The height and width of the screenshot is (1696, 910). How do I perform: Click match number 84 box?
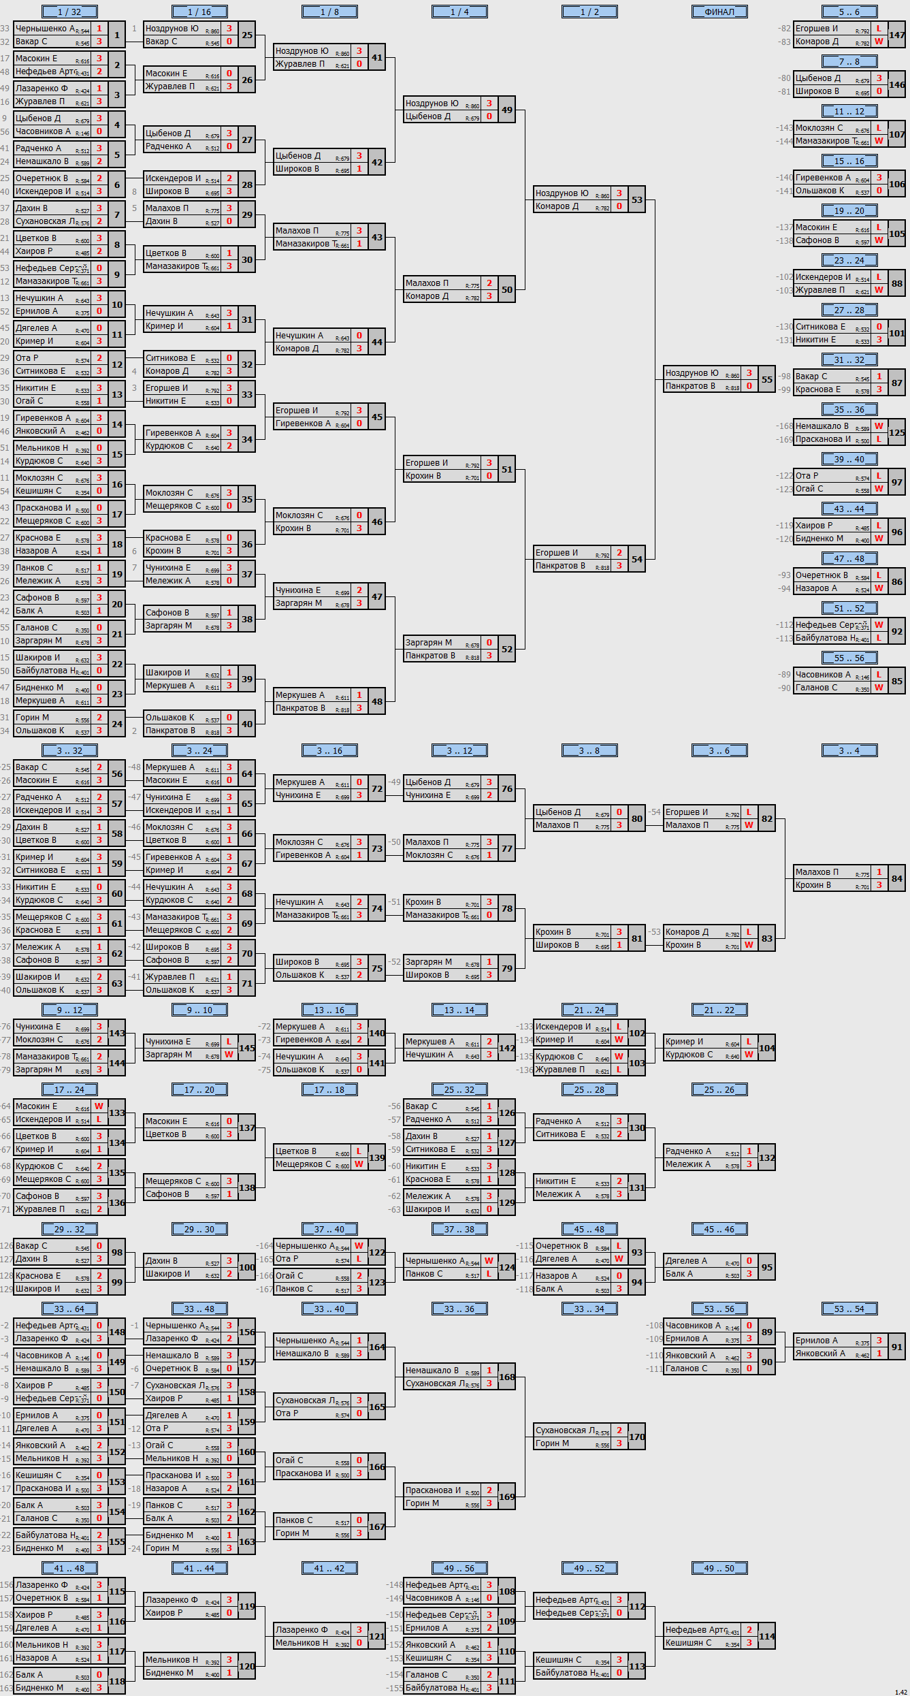897,878
